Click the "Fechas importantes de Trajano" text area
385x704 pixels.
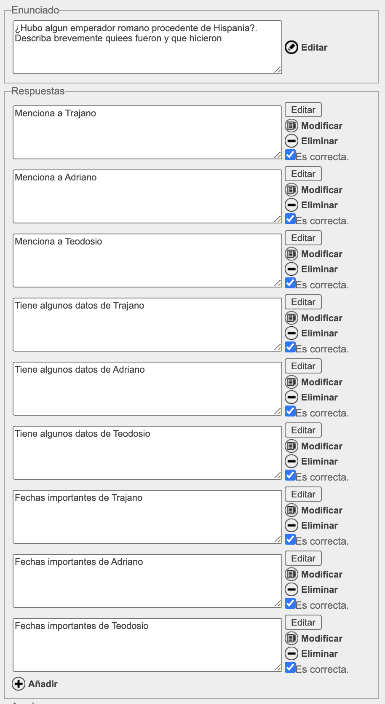[x=147, y=517]
